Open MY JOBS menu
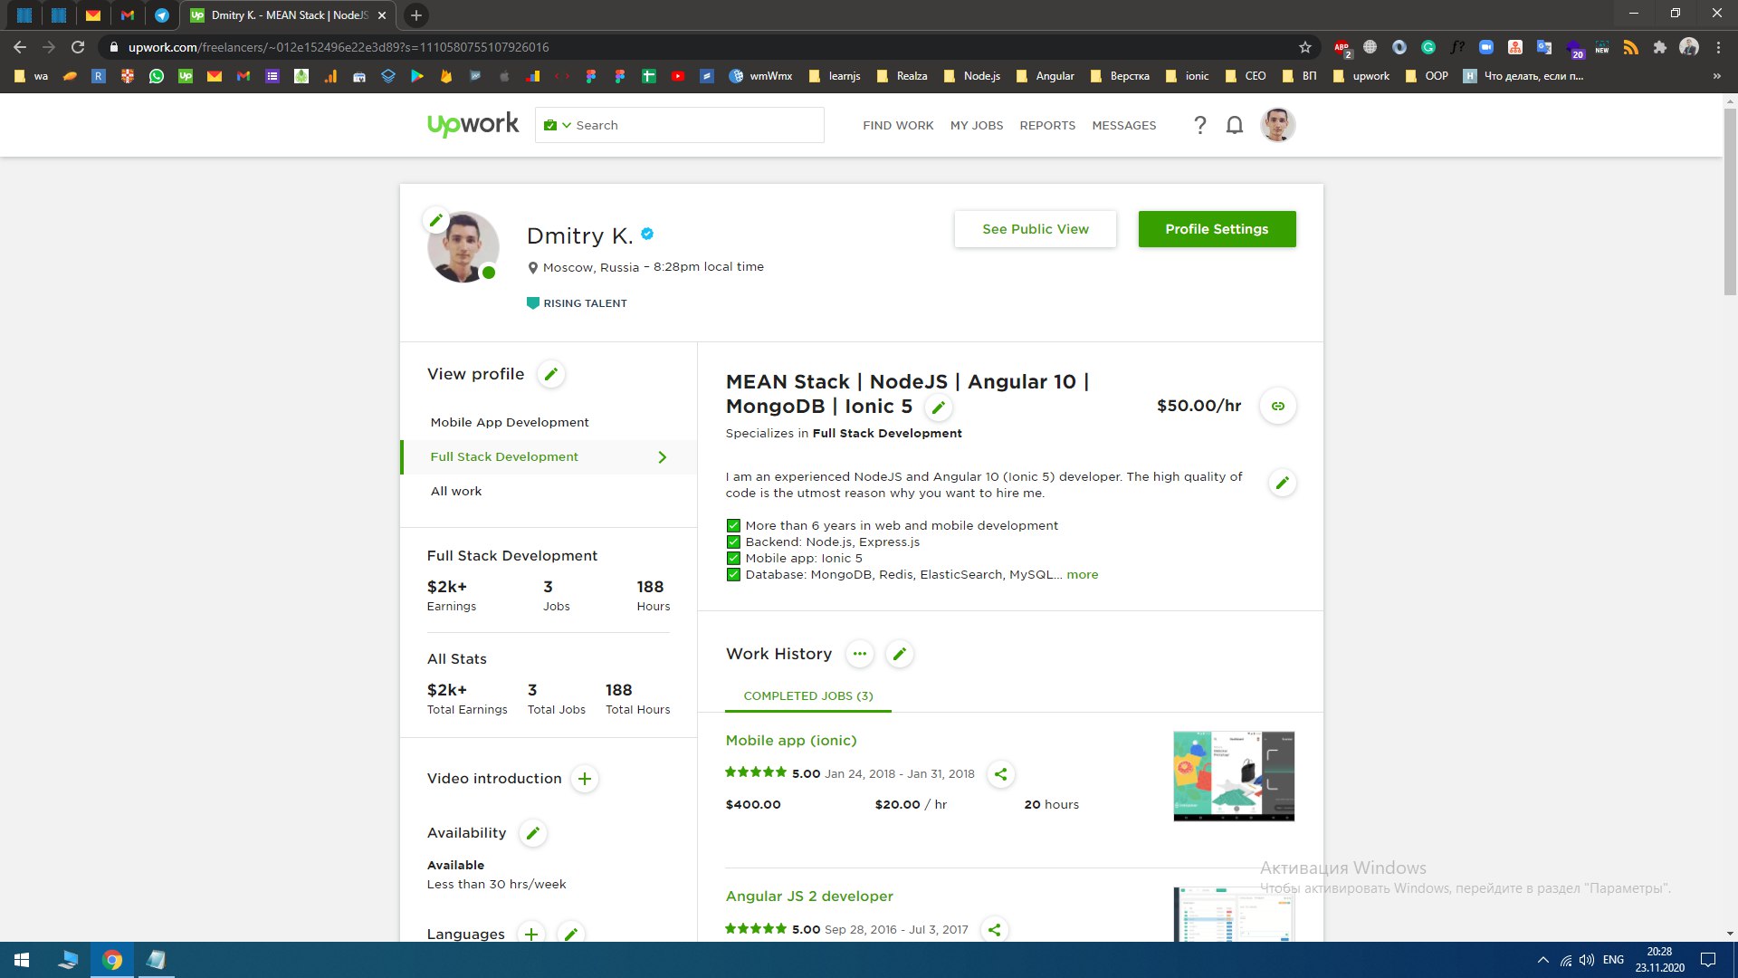 point(977,126)
